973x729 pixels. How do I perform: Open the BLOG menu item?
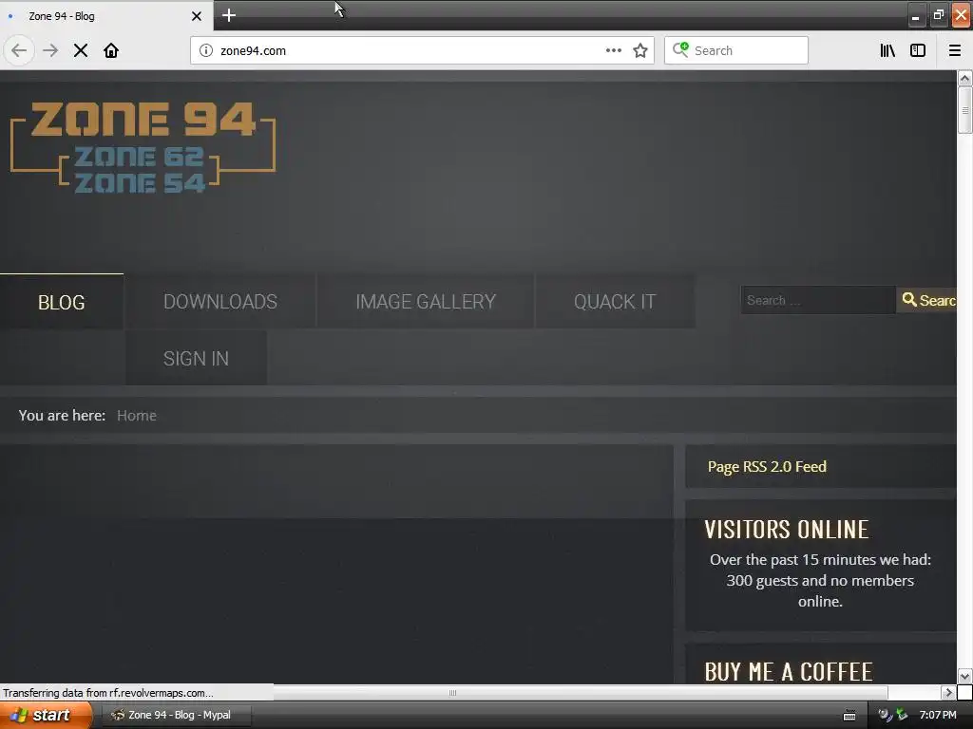click(62, 302)
